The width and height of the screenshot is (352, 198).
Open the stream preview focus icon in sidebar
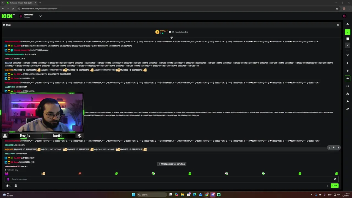click(x=347, y=55)
